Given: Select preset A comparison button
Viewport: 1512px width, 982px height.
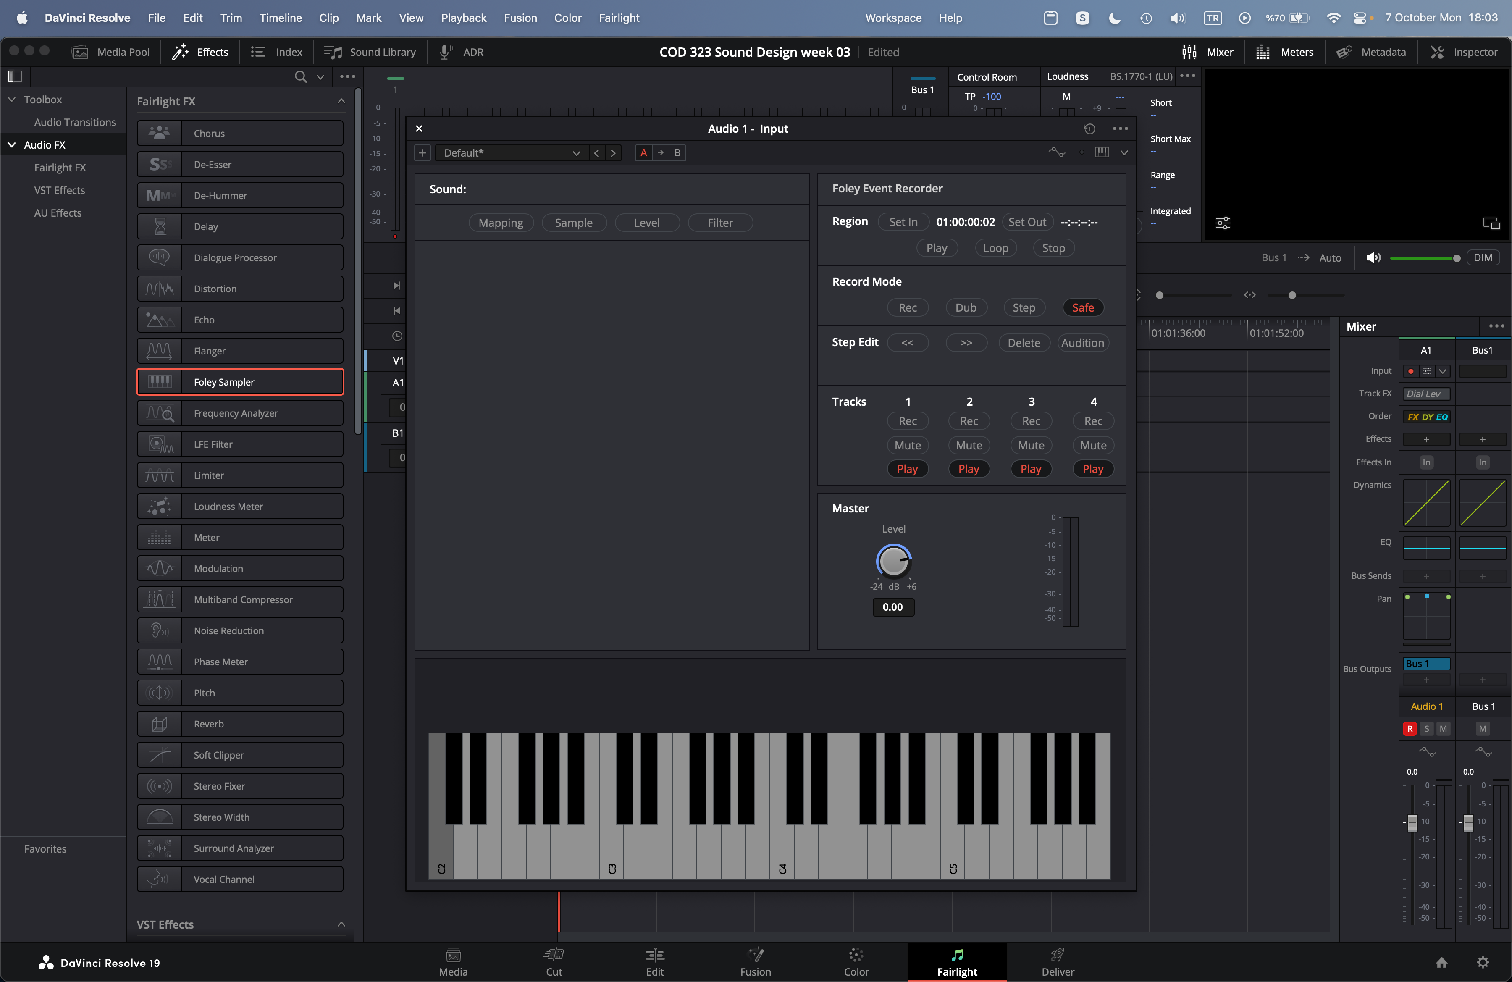Looking at the screenshot, I should coord(643,153).
